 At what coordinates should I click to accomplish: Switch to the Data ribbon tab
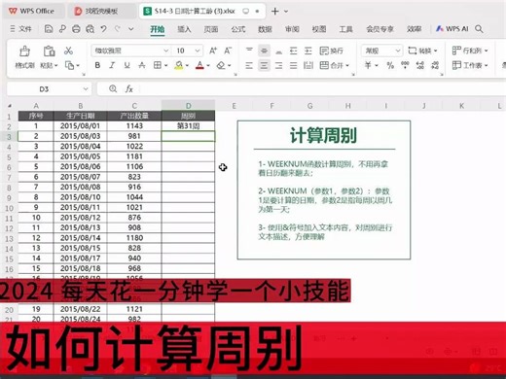coord(265,29)
